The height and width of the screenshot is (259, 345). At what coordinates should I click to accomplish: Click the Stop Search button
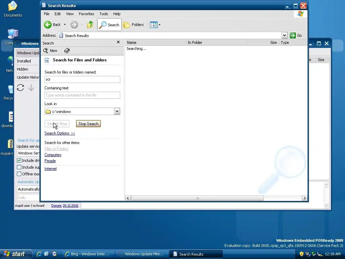coord(89,124)
